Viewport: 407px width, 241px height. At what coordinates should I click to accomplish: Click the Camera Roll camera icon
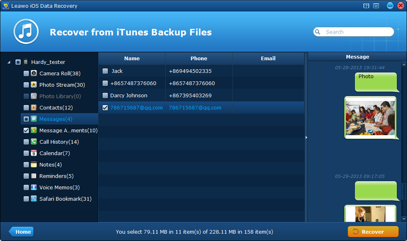[x=34, y=73]
